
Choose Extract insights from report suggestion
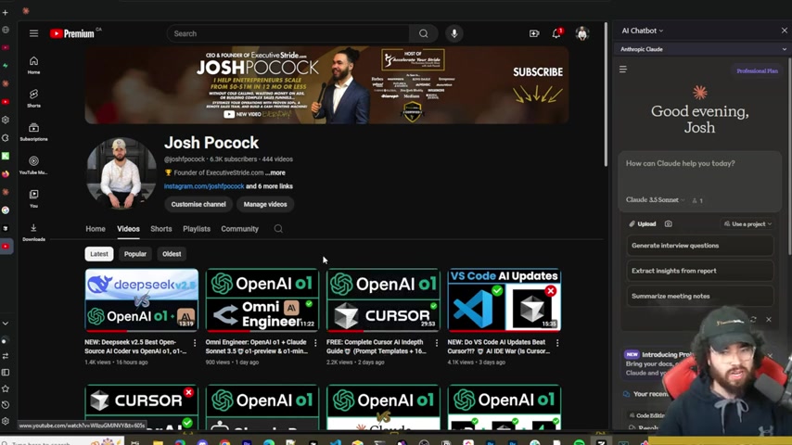(x=699, y=271)
